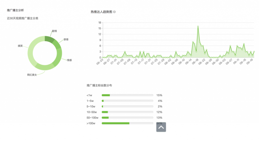The height and width of the screenshot is (143, 259).
Task: Click the 搞笑 label left of the donut
Action: (20, 46)
